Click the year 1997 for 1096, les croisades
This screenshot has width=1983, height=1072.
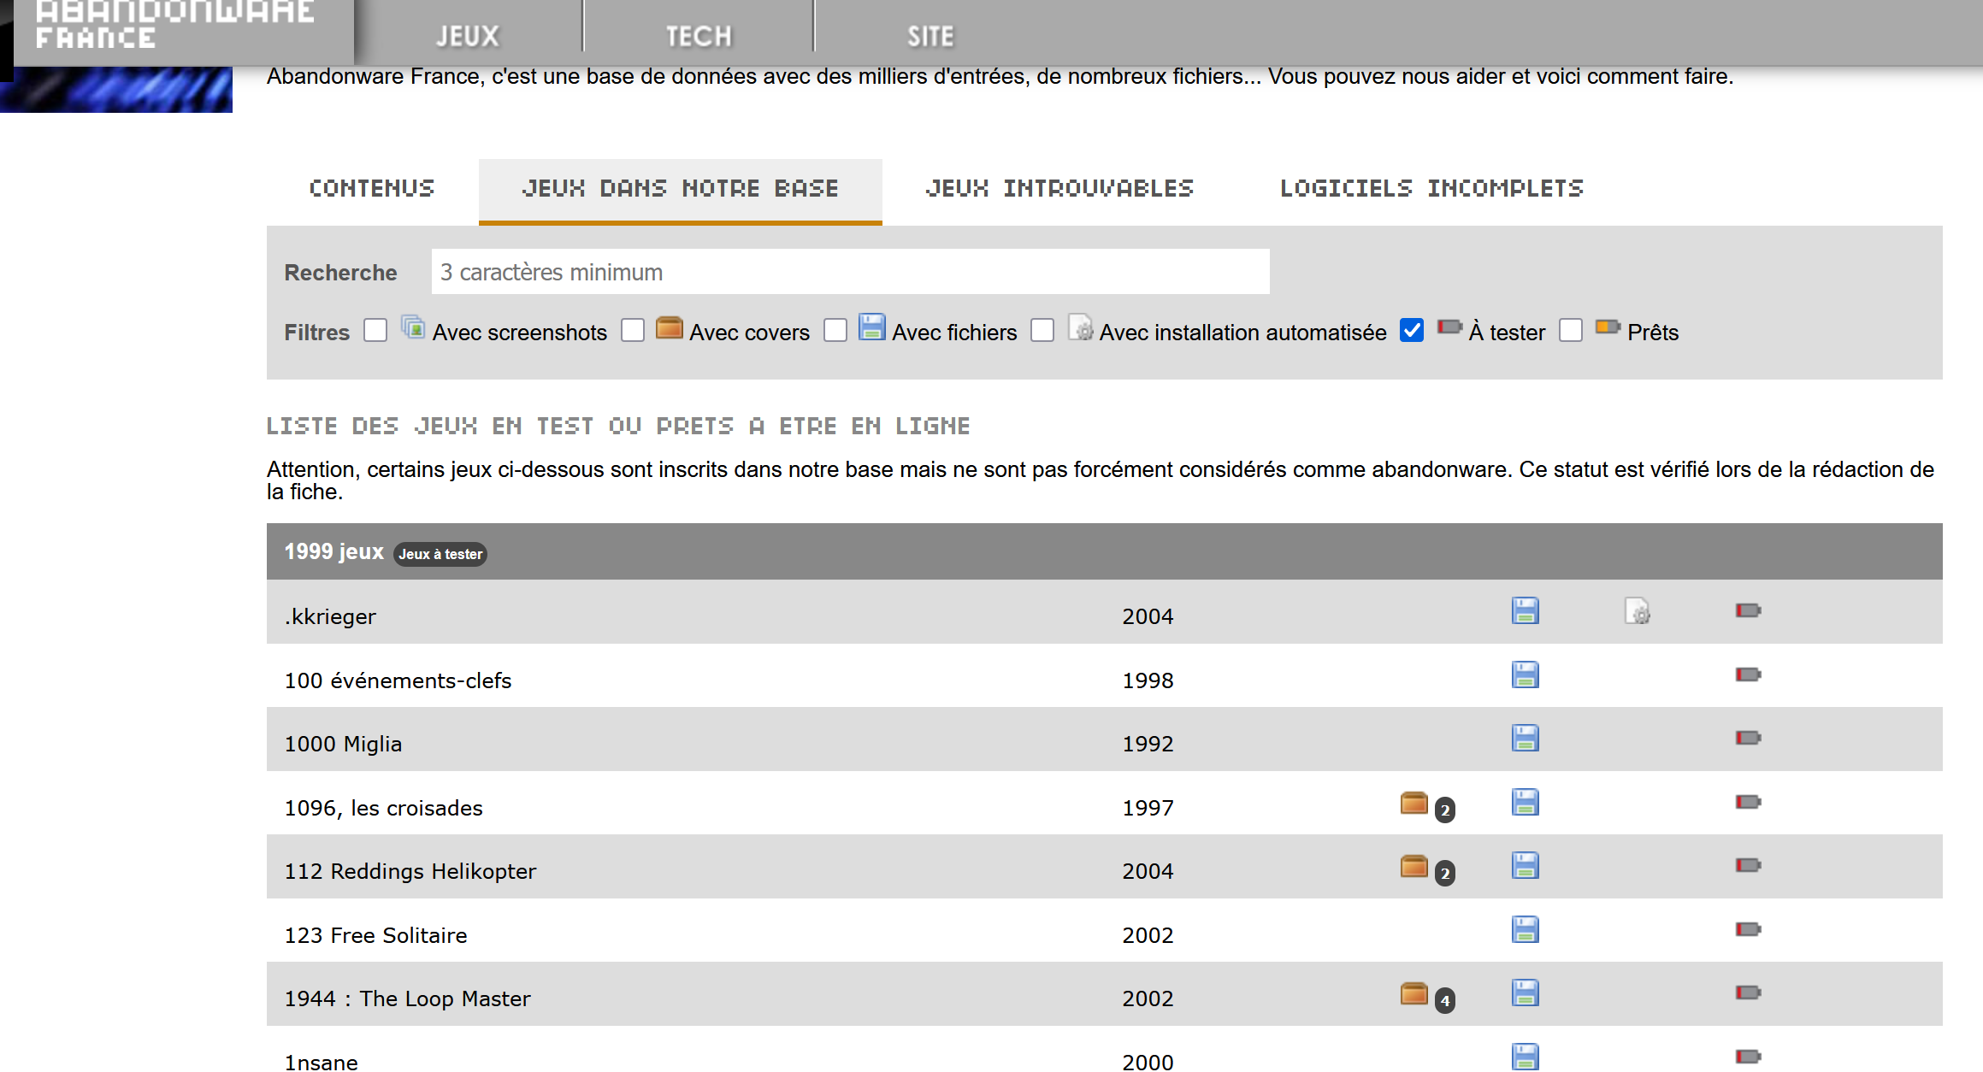tap(1148, 808)
